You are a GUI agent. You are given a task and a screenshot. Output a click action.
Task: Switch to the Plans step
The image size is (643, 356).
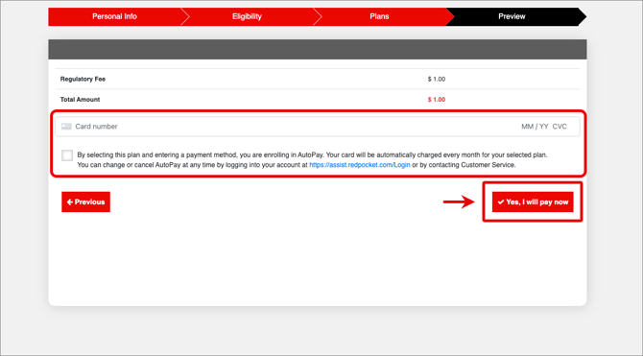point(379,16)
